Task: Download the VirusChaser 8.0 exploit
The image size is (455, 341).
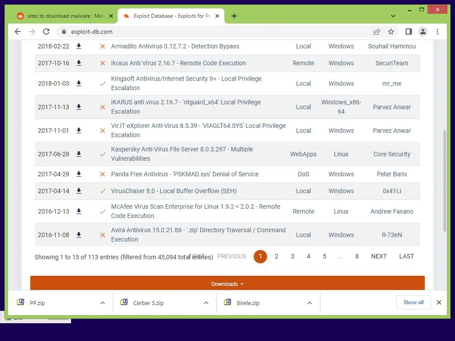Action: click(79, 191)
